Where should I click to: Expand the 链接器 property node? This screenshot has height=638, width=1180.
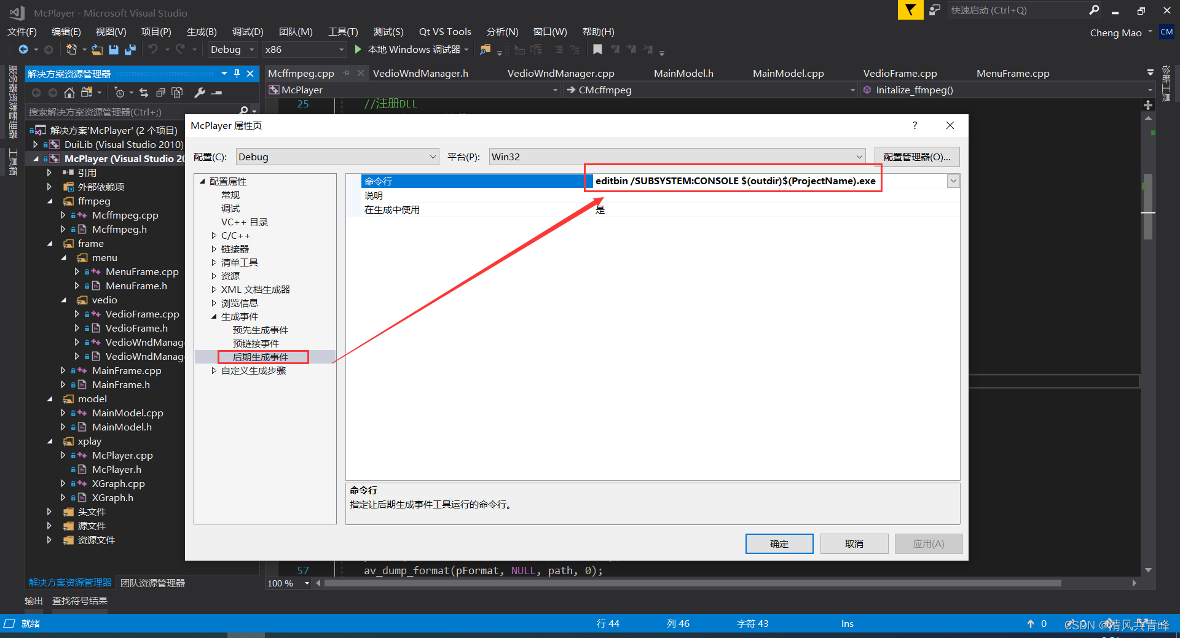[214, 249]
